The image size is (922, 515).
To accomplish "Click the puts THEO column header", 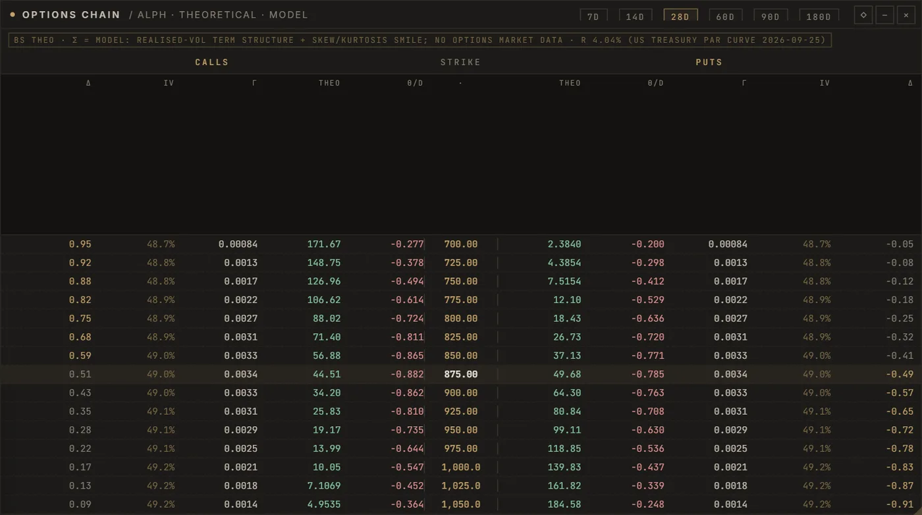I will pyautogui.click(x=570, y=83).
